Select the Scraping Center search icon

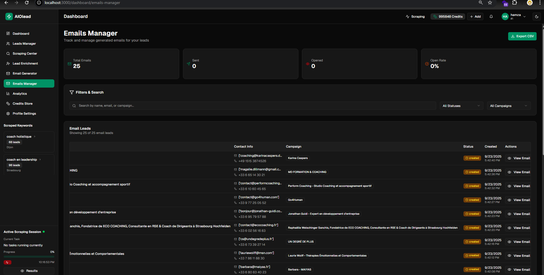(8, 53)
